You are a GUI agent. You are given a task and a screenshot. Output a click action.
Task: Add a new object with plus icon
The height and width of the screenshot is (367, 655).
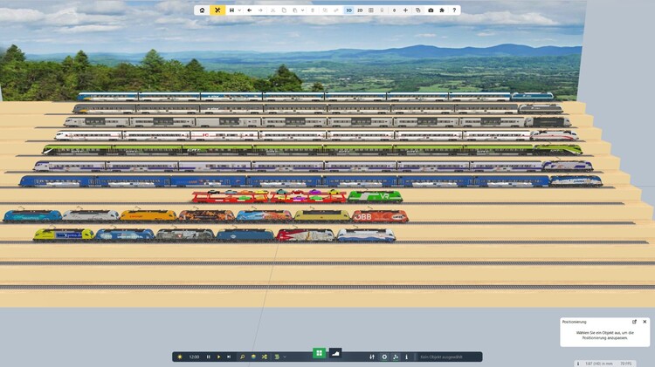click(x=405, y=10)
